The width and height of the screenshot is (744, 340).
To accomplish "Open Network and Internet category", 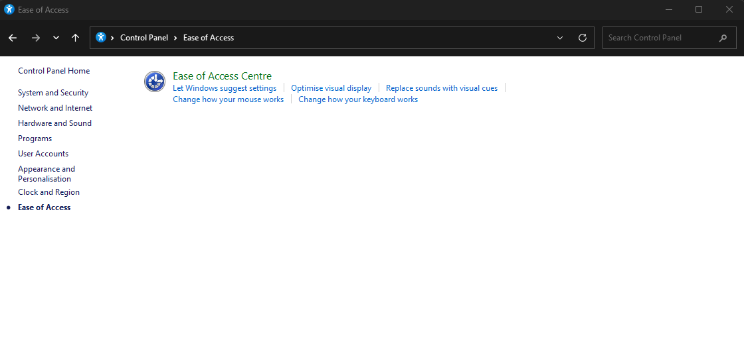I will coord(55,108).
